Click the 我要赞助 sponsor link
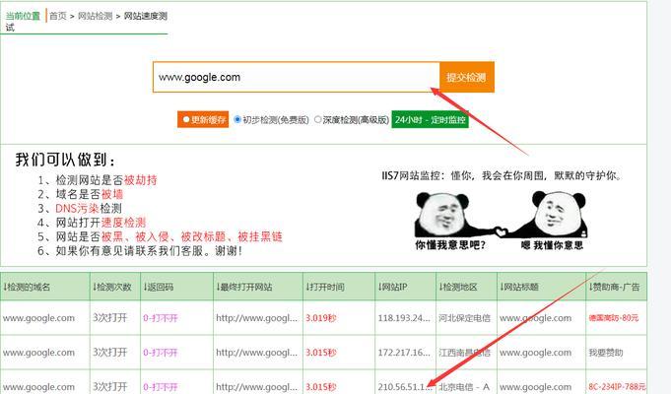Viewport: 671px width, 394px height. click(x=606, y=353)
